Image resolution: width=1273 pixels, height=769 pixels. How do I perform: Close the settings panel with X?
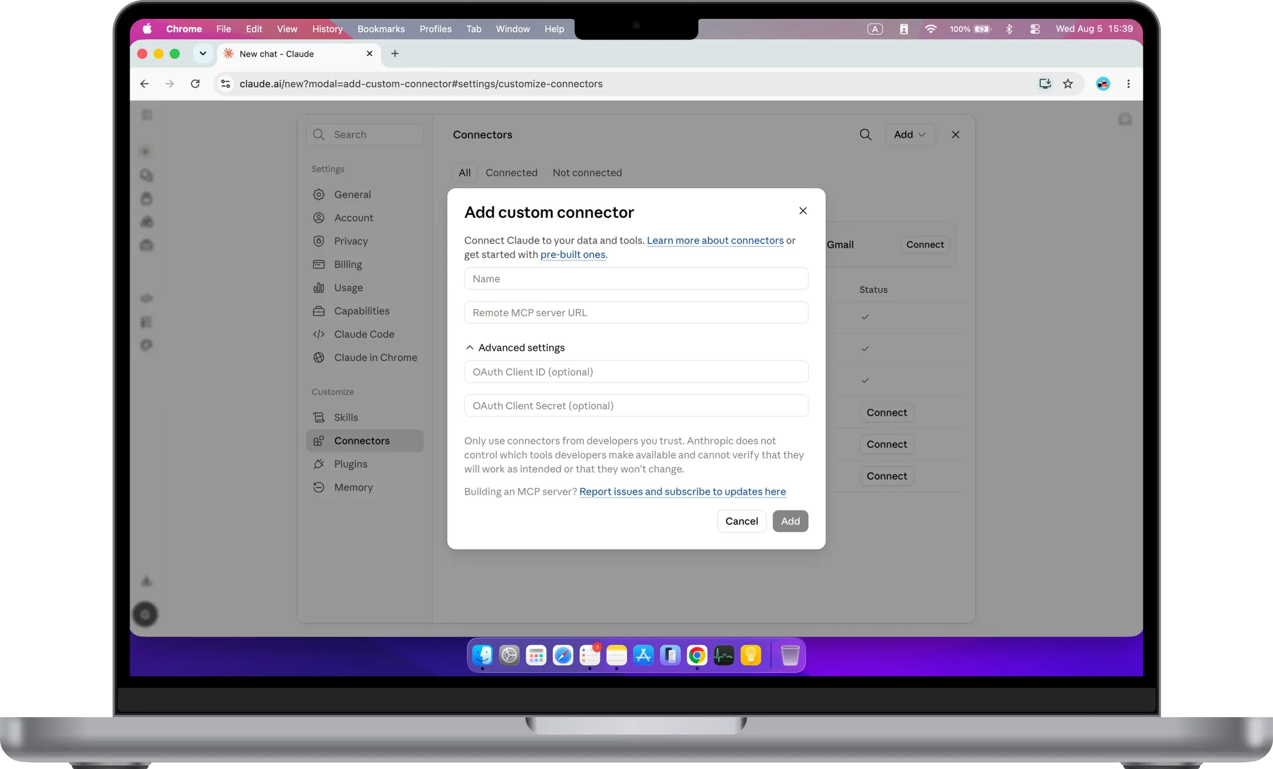[x=955, y=134]
